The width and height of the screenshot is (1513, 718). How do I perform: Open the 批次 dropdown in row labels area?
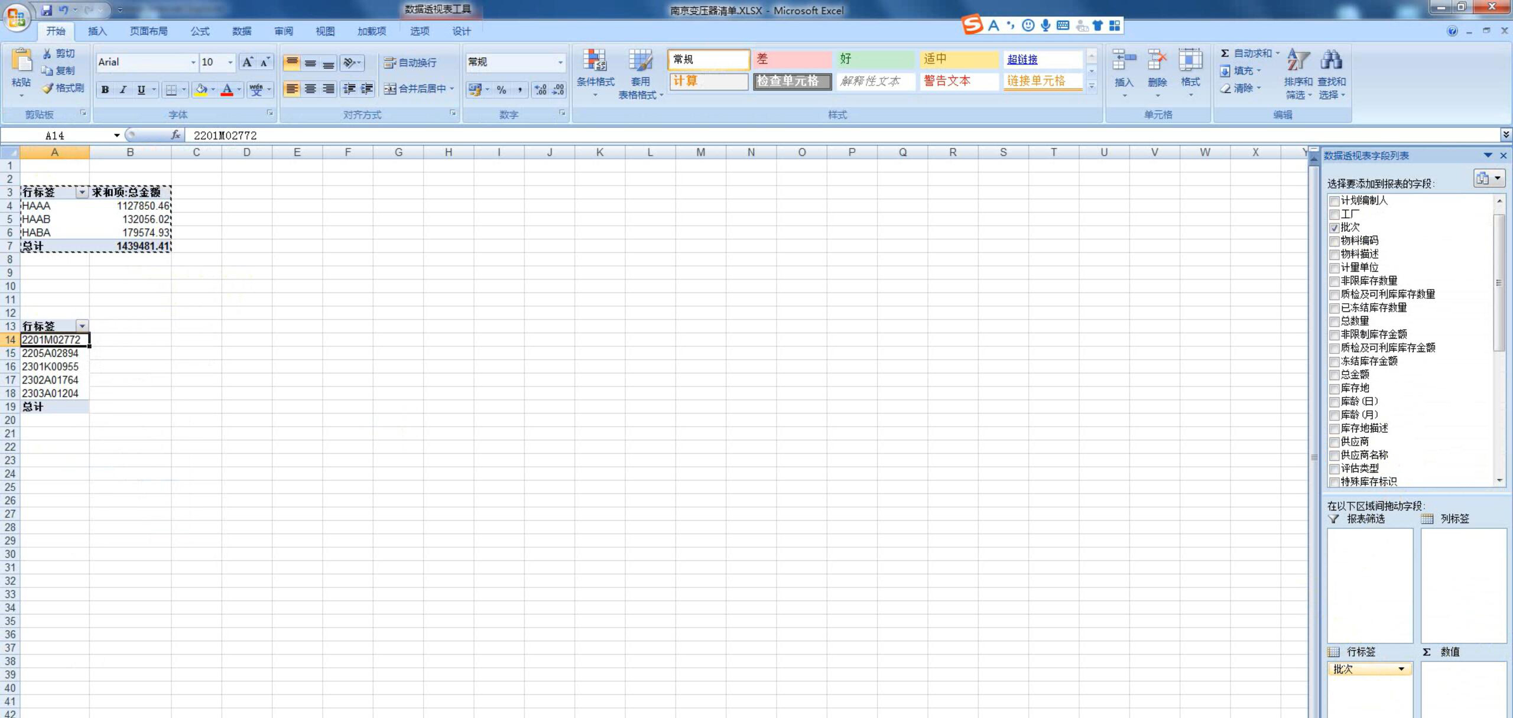tap(1401, 669)
